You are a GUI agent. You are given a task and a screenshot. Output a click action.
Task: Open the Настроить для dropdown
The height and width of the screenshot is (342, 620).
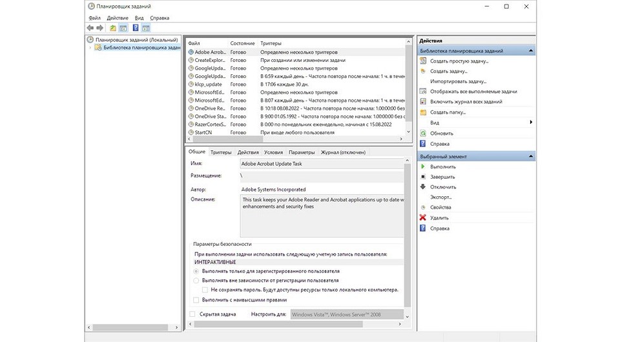coord(347,314)
